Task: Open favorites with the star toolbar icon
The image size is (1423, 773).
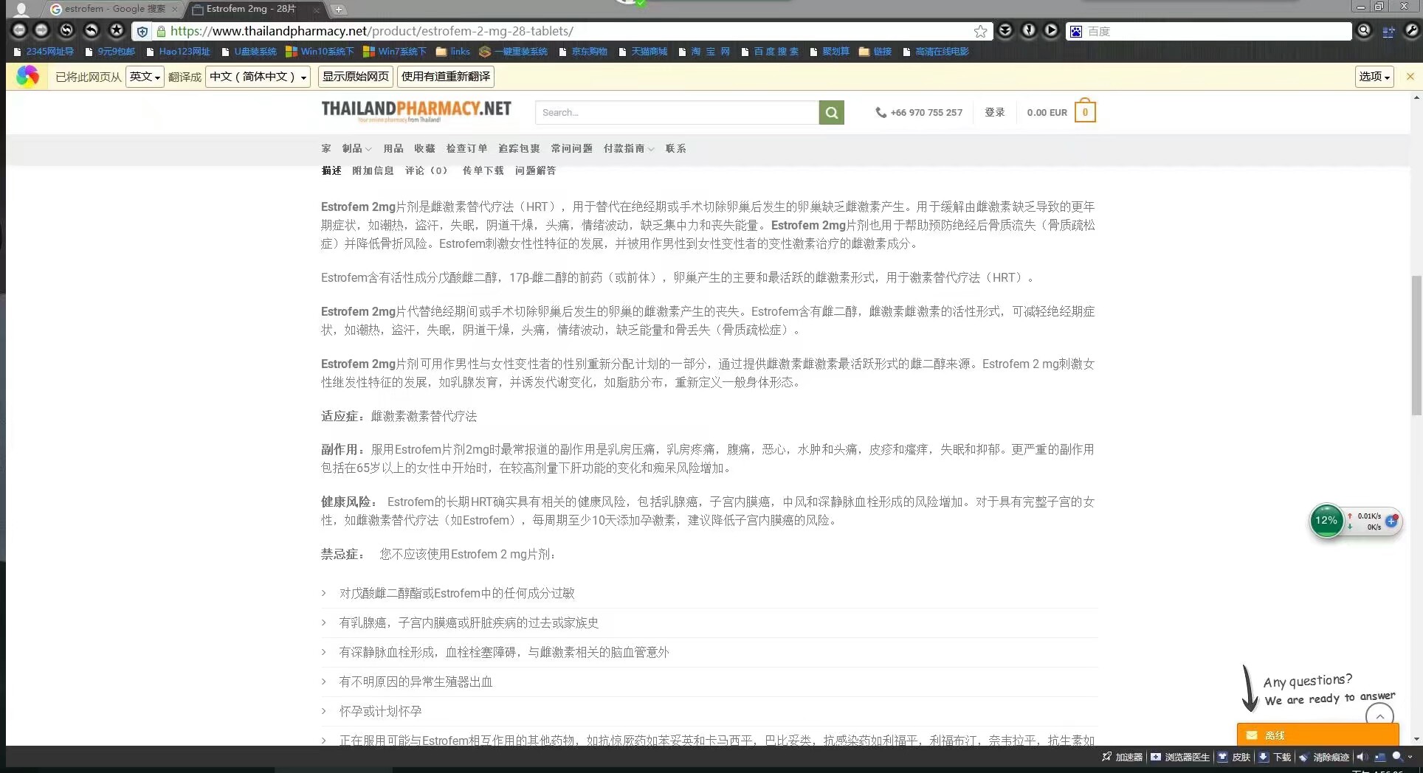Action: [116, 30]
